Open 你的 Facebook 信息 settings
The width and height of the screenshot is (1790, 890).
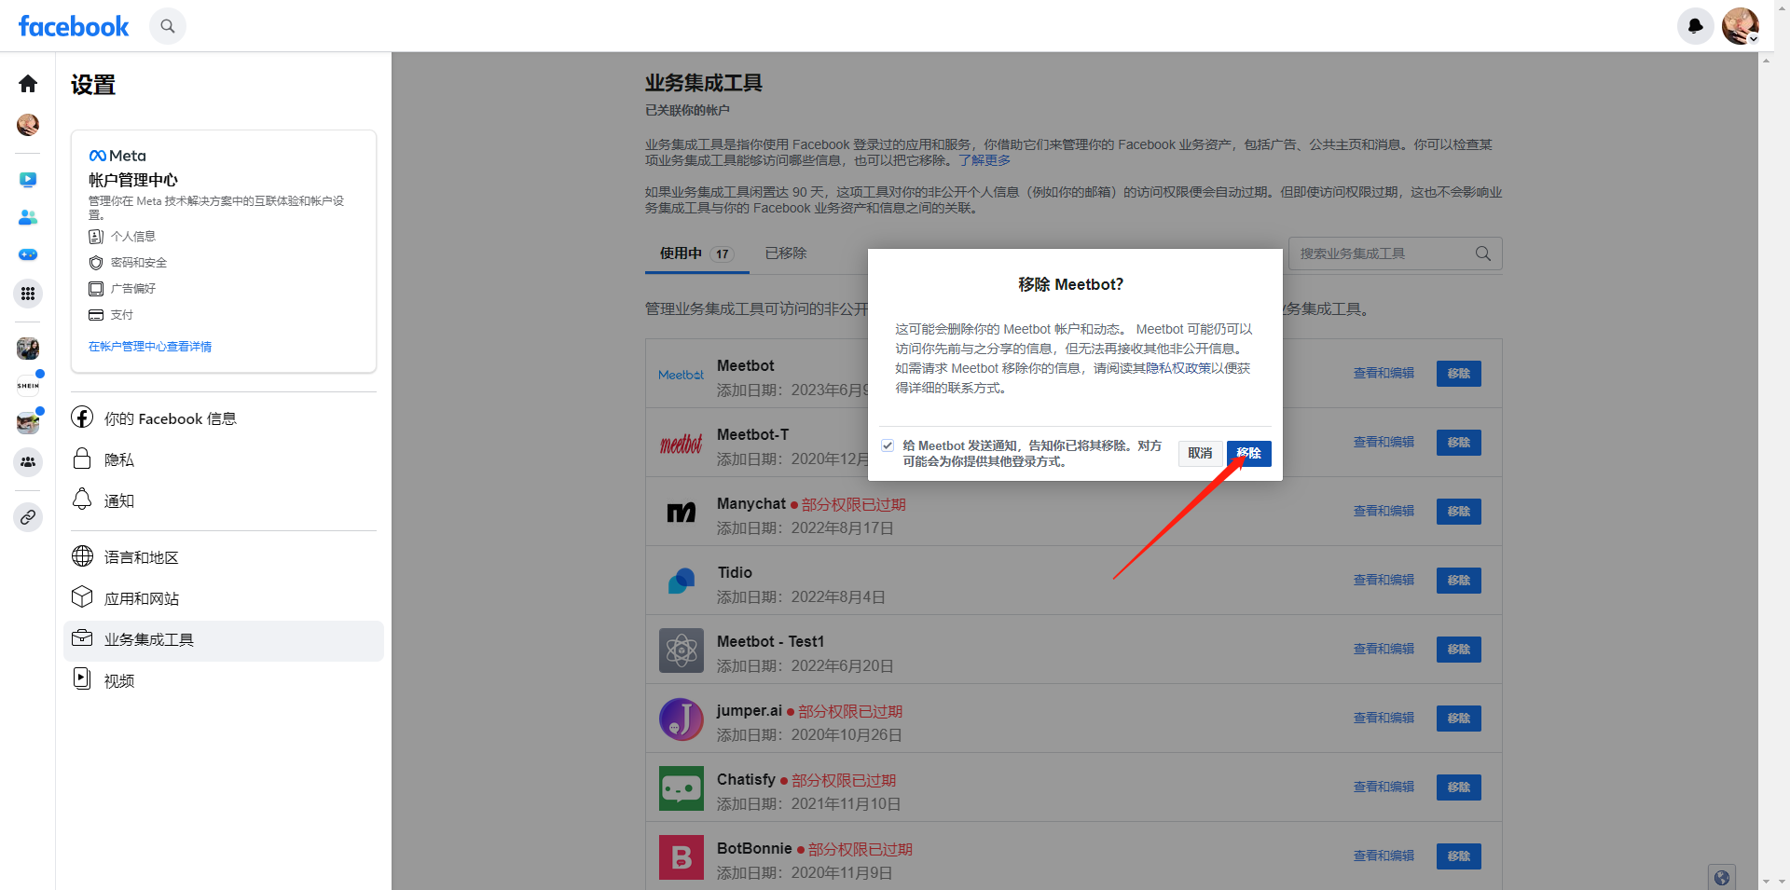click(224, 418)
